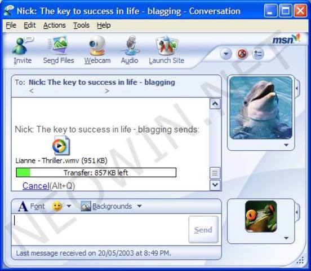Click the file transfer progress bar

96,172
